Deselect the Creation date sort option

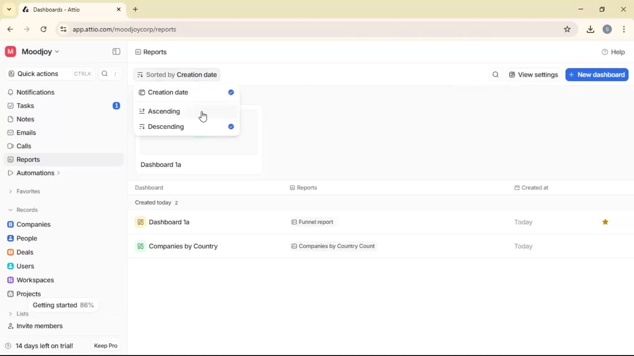[x=231, y=92]
